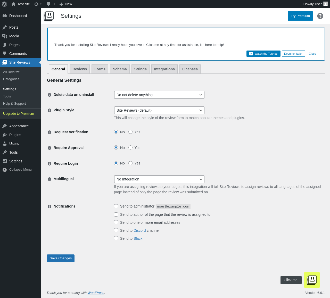Open the comments bubble in the admin bar

51,4
